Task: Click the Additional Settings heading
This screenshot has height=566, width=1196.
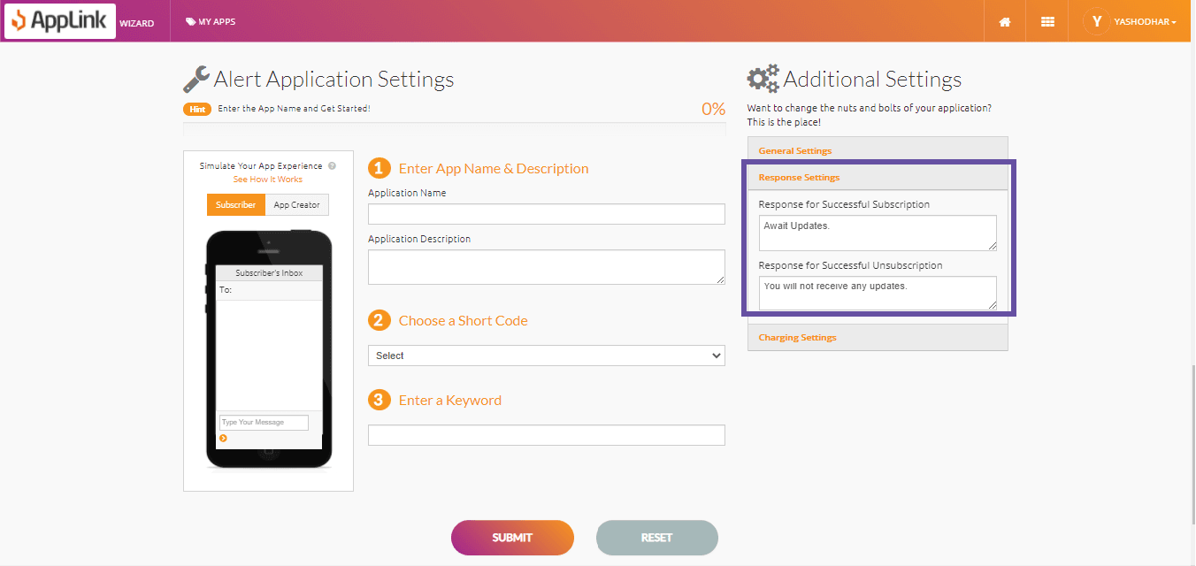Action: tap(872, 80)
